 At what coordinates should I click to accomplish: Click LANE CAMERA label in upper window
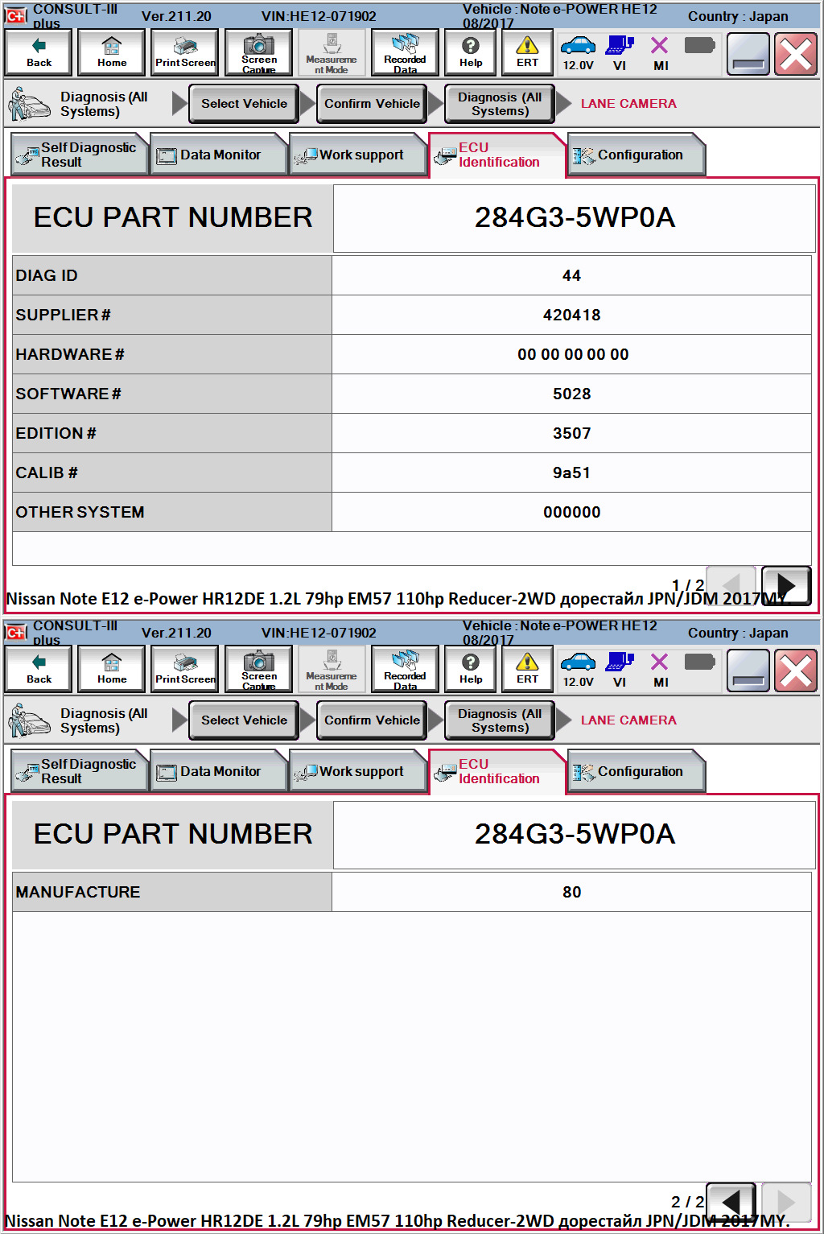[x=628, y=104]
